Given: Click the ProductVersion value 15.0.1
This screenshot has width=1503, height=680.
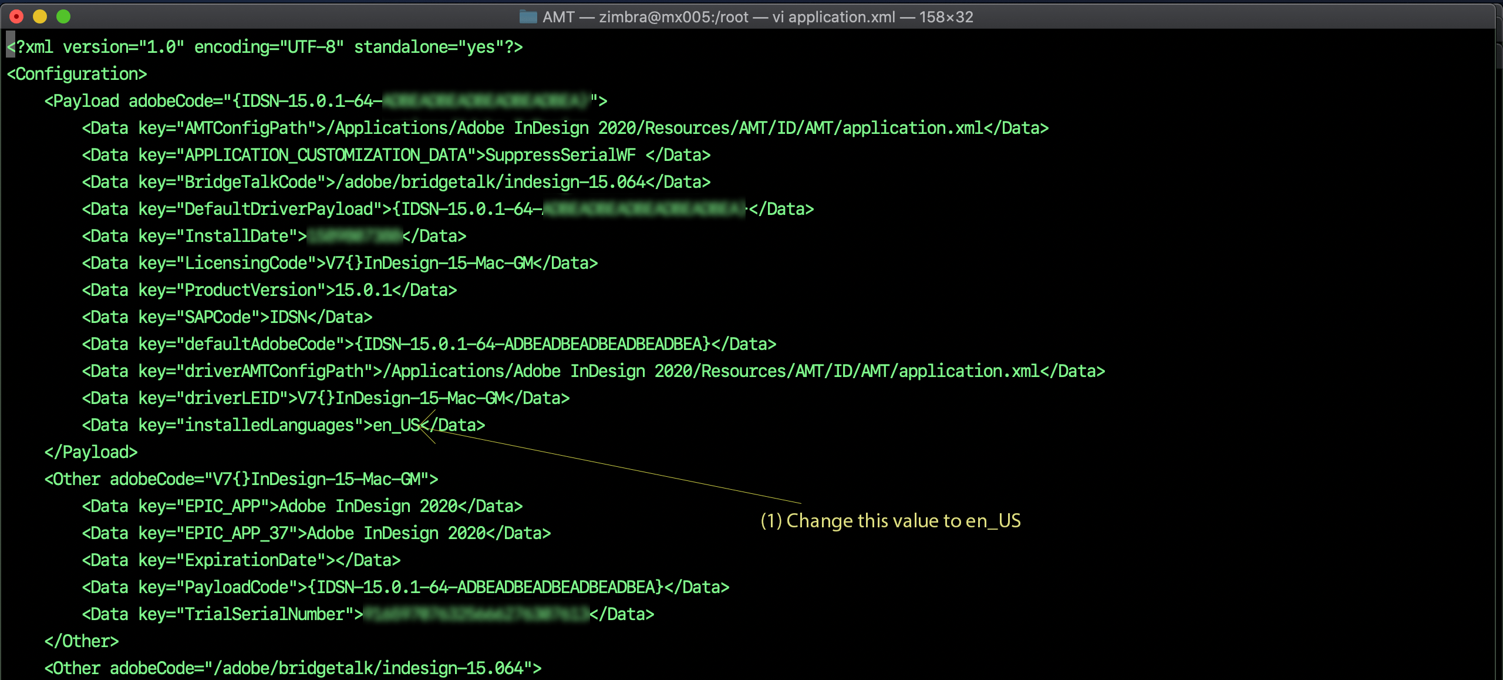Looking at the screenshot, I should tap(363, 290).
